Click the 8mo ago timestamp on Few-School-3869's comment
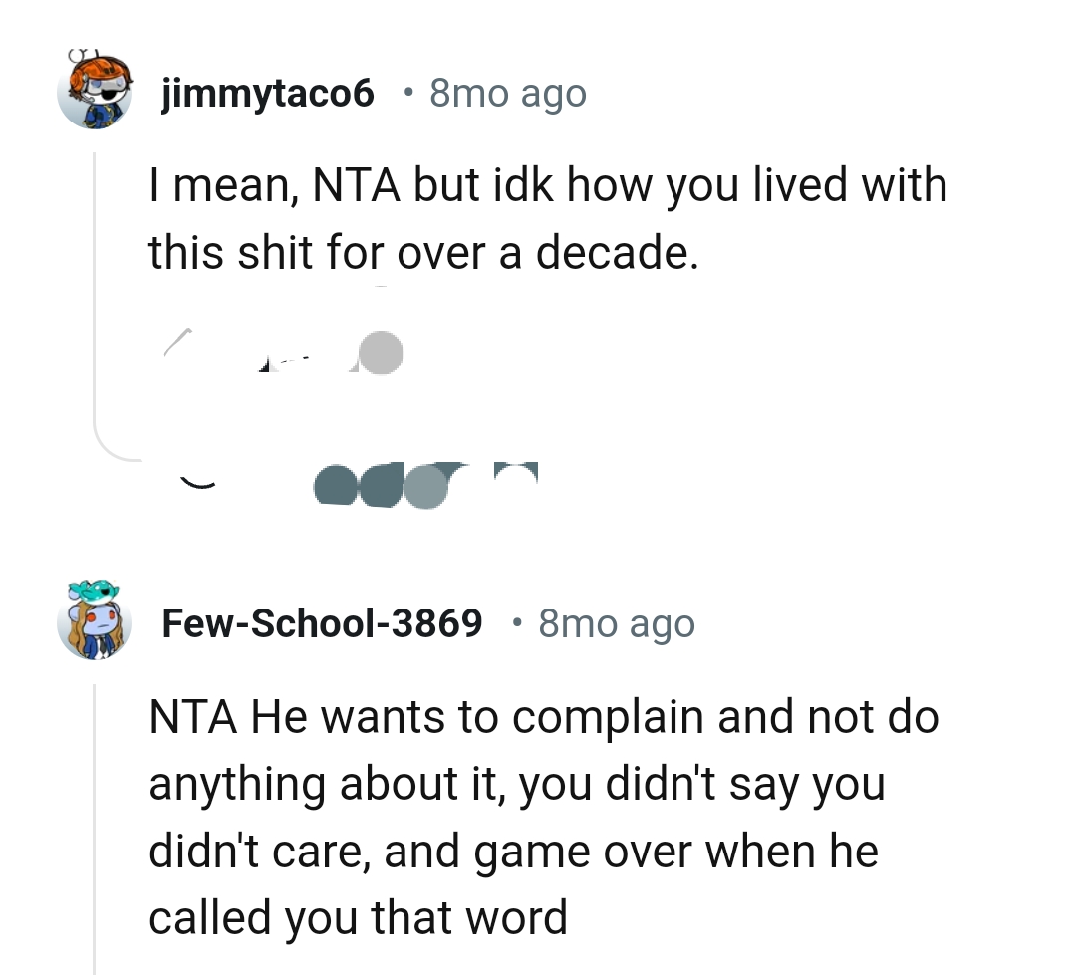The height and width of the screenshot is (975, 1076). 617,622
